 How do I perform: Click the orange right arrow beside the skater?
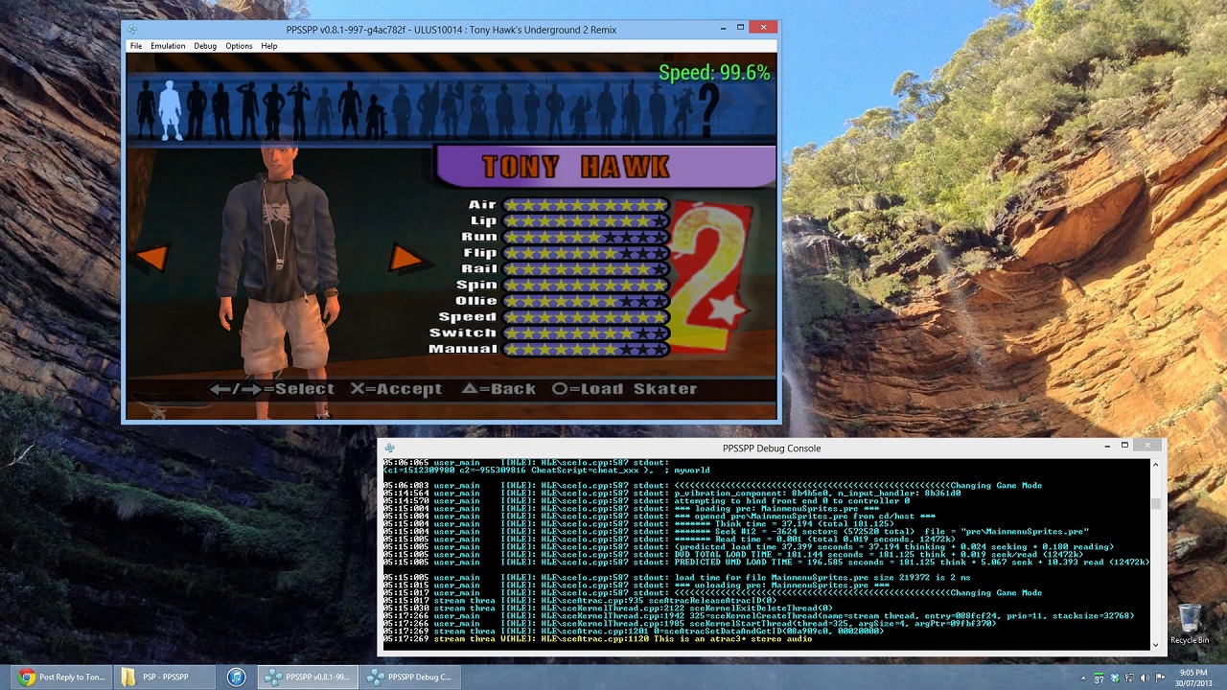click(406, 257)
